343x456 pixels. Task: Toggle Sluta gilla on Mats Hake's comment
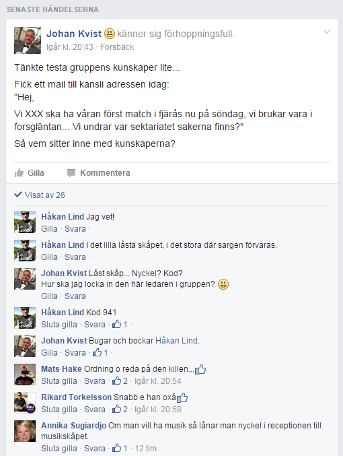(59, 381)
